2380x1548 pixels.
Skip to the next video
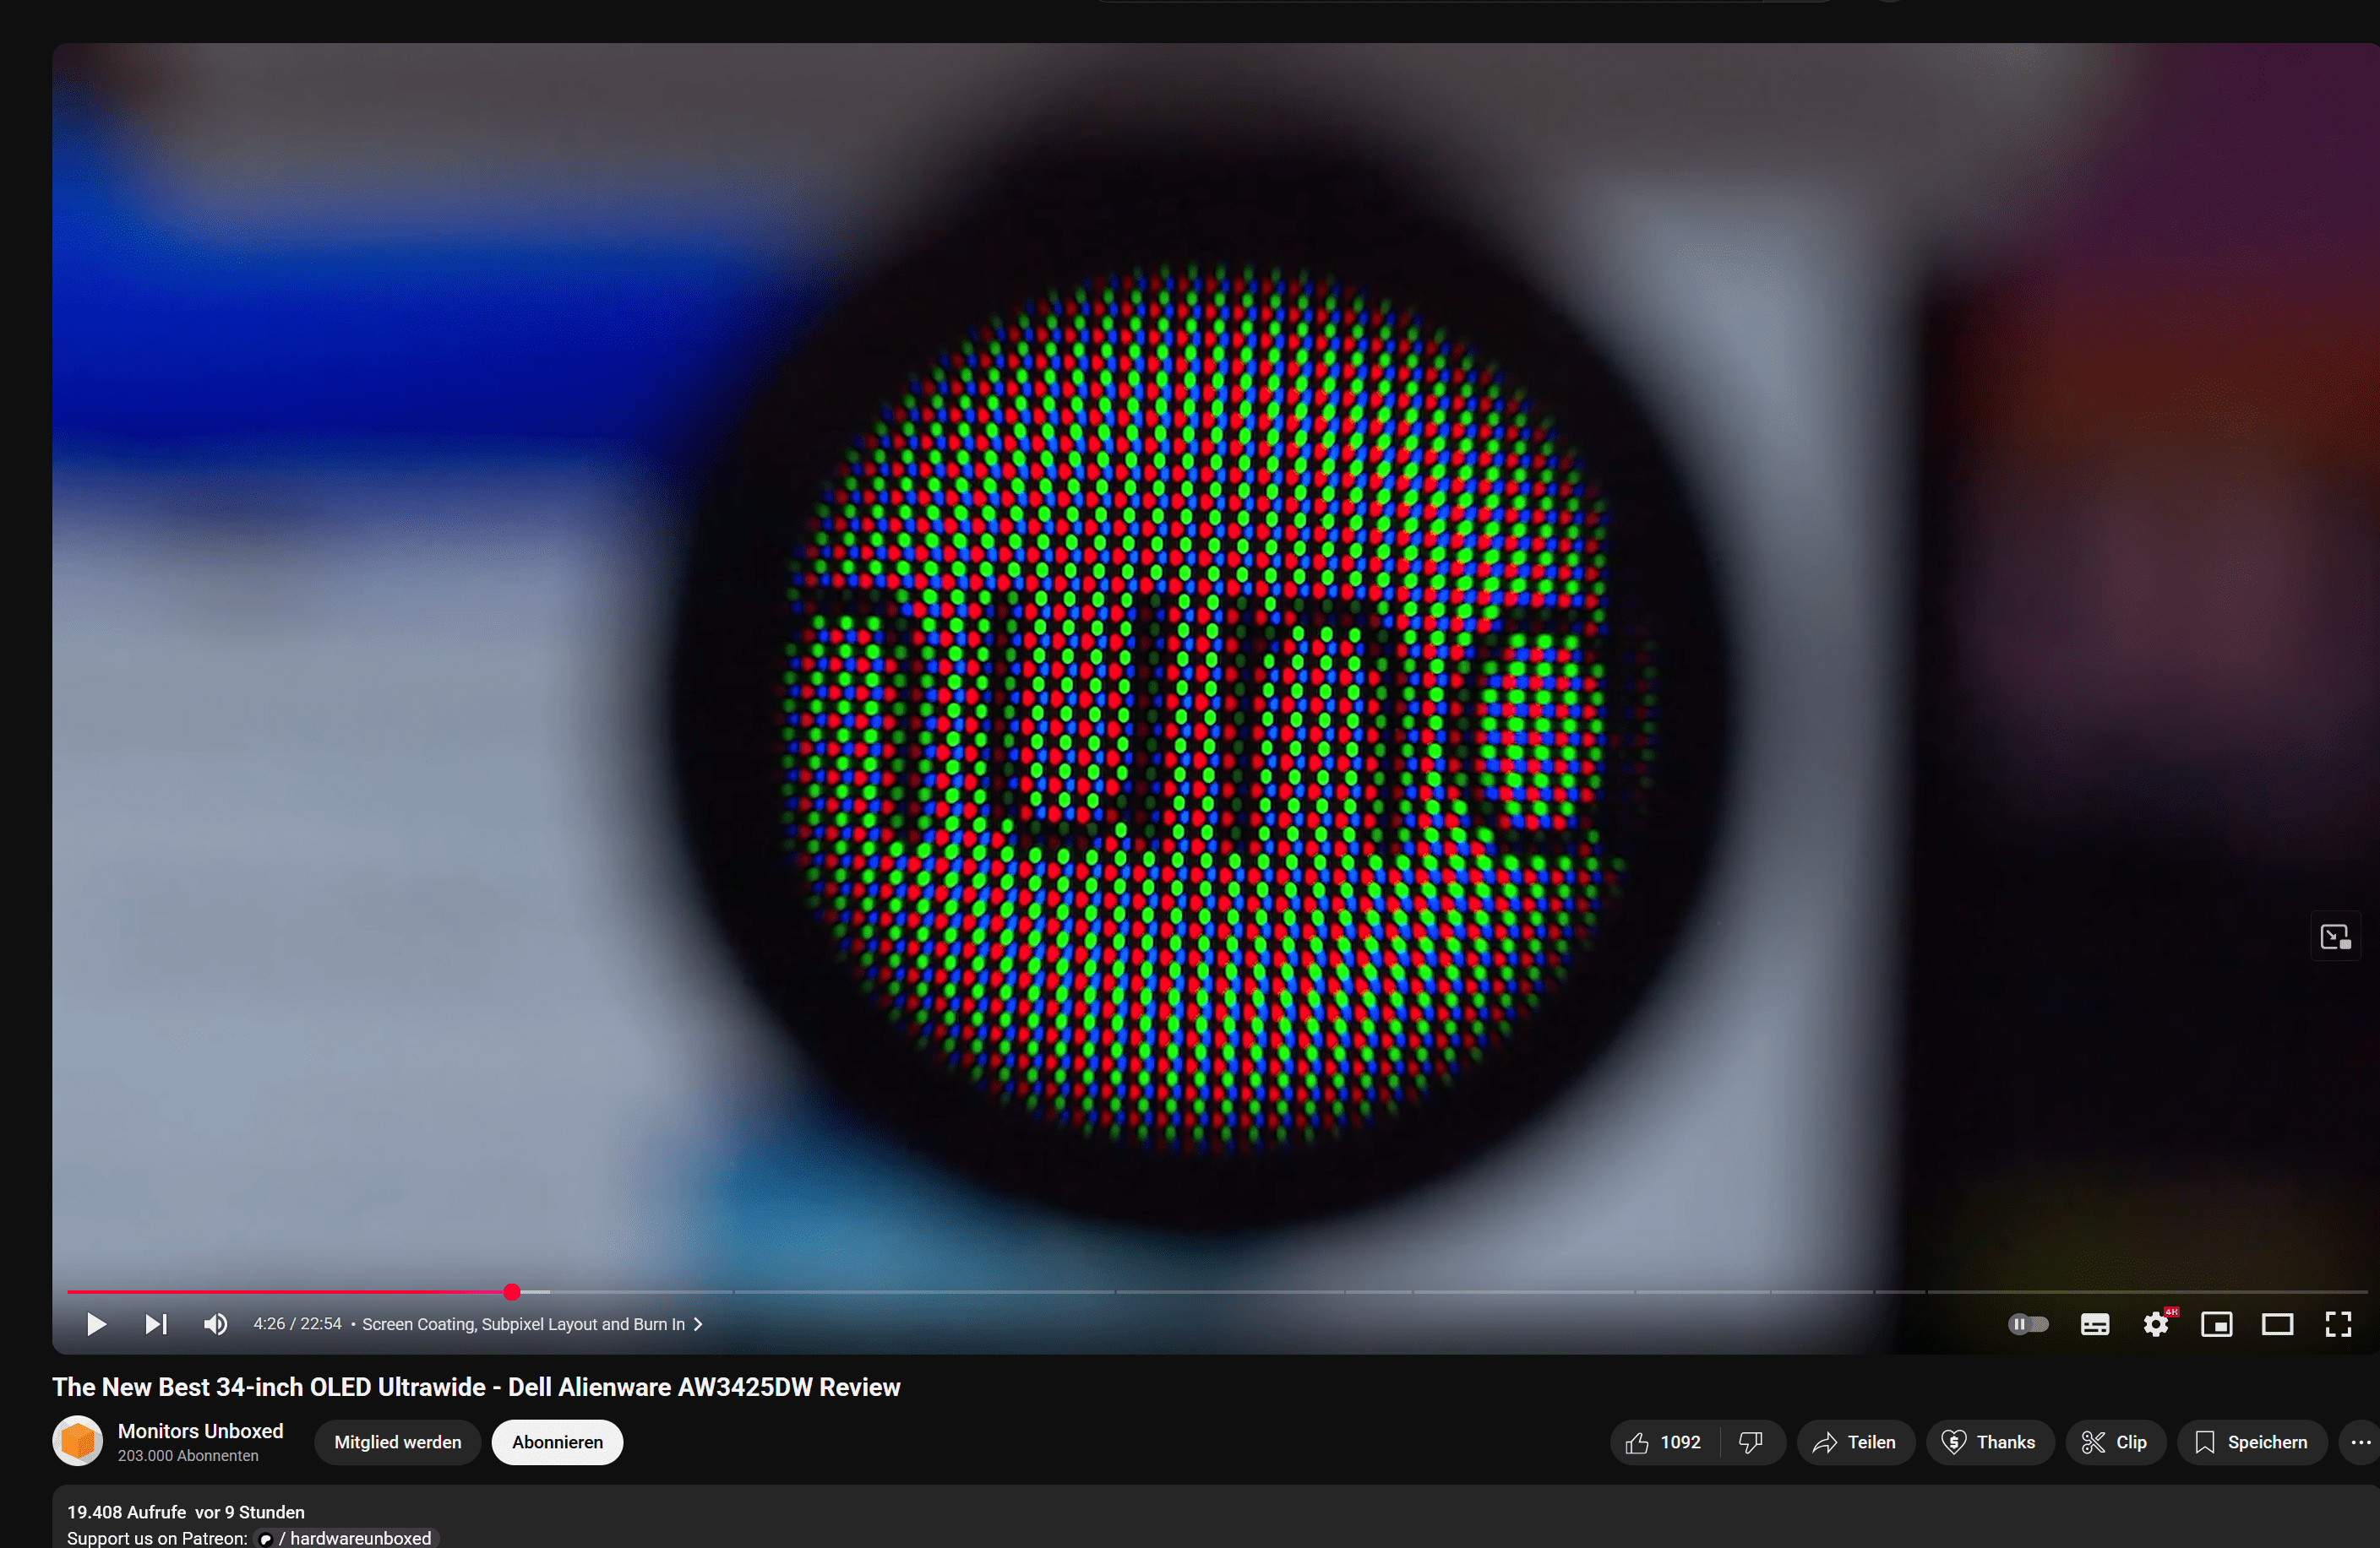point(156,1324)
